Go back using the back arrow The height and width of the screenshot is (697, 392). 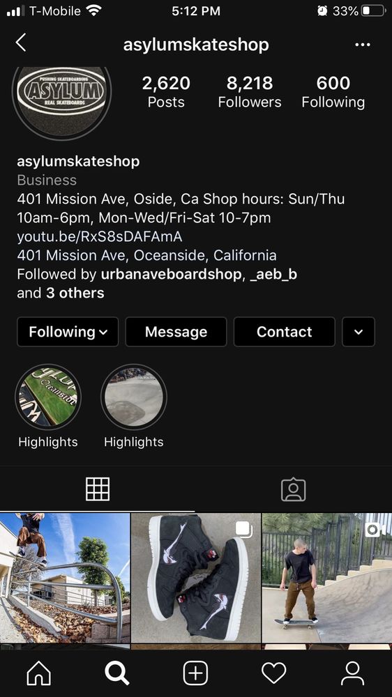21,43
